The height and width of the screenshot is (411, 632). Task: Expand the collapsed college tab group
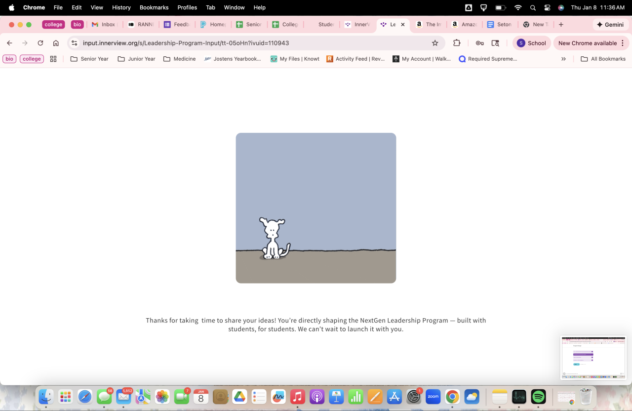[53, 24]
